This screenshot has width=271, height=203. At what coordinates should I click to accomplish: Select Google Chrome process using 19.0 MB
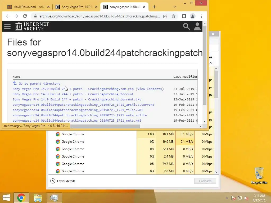tap(131, 142)
